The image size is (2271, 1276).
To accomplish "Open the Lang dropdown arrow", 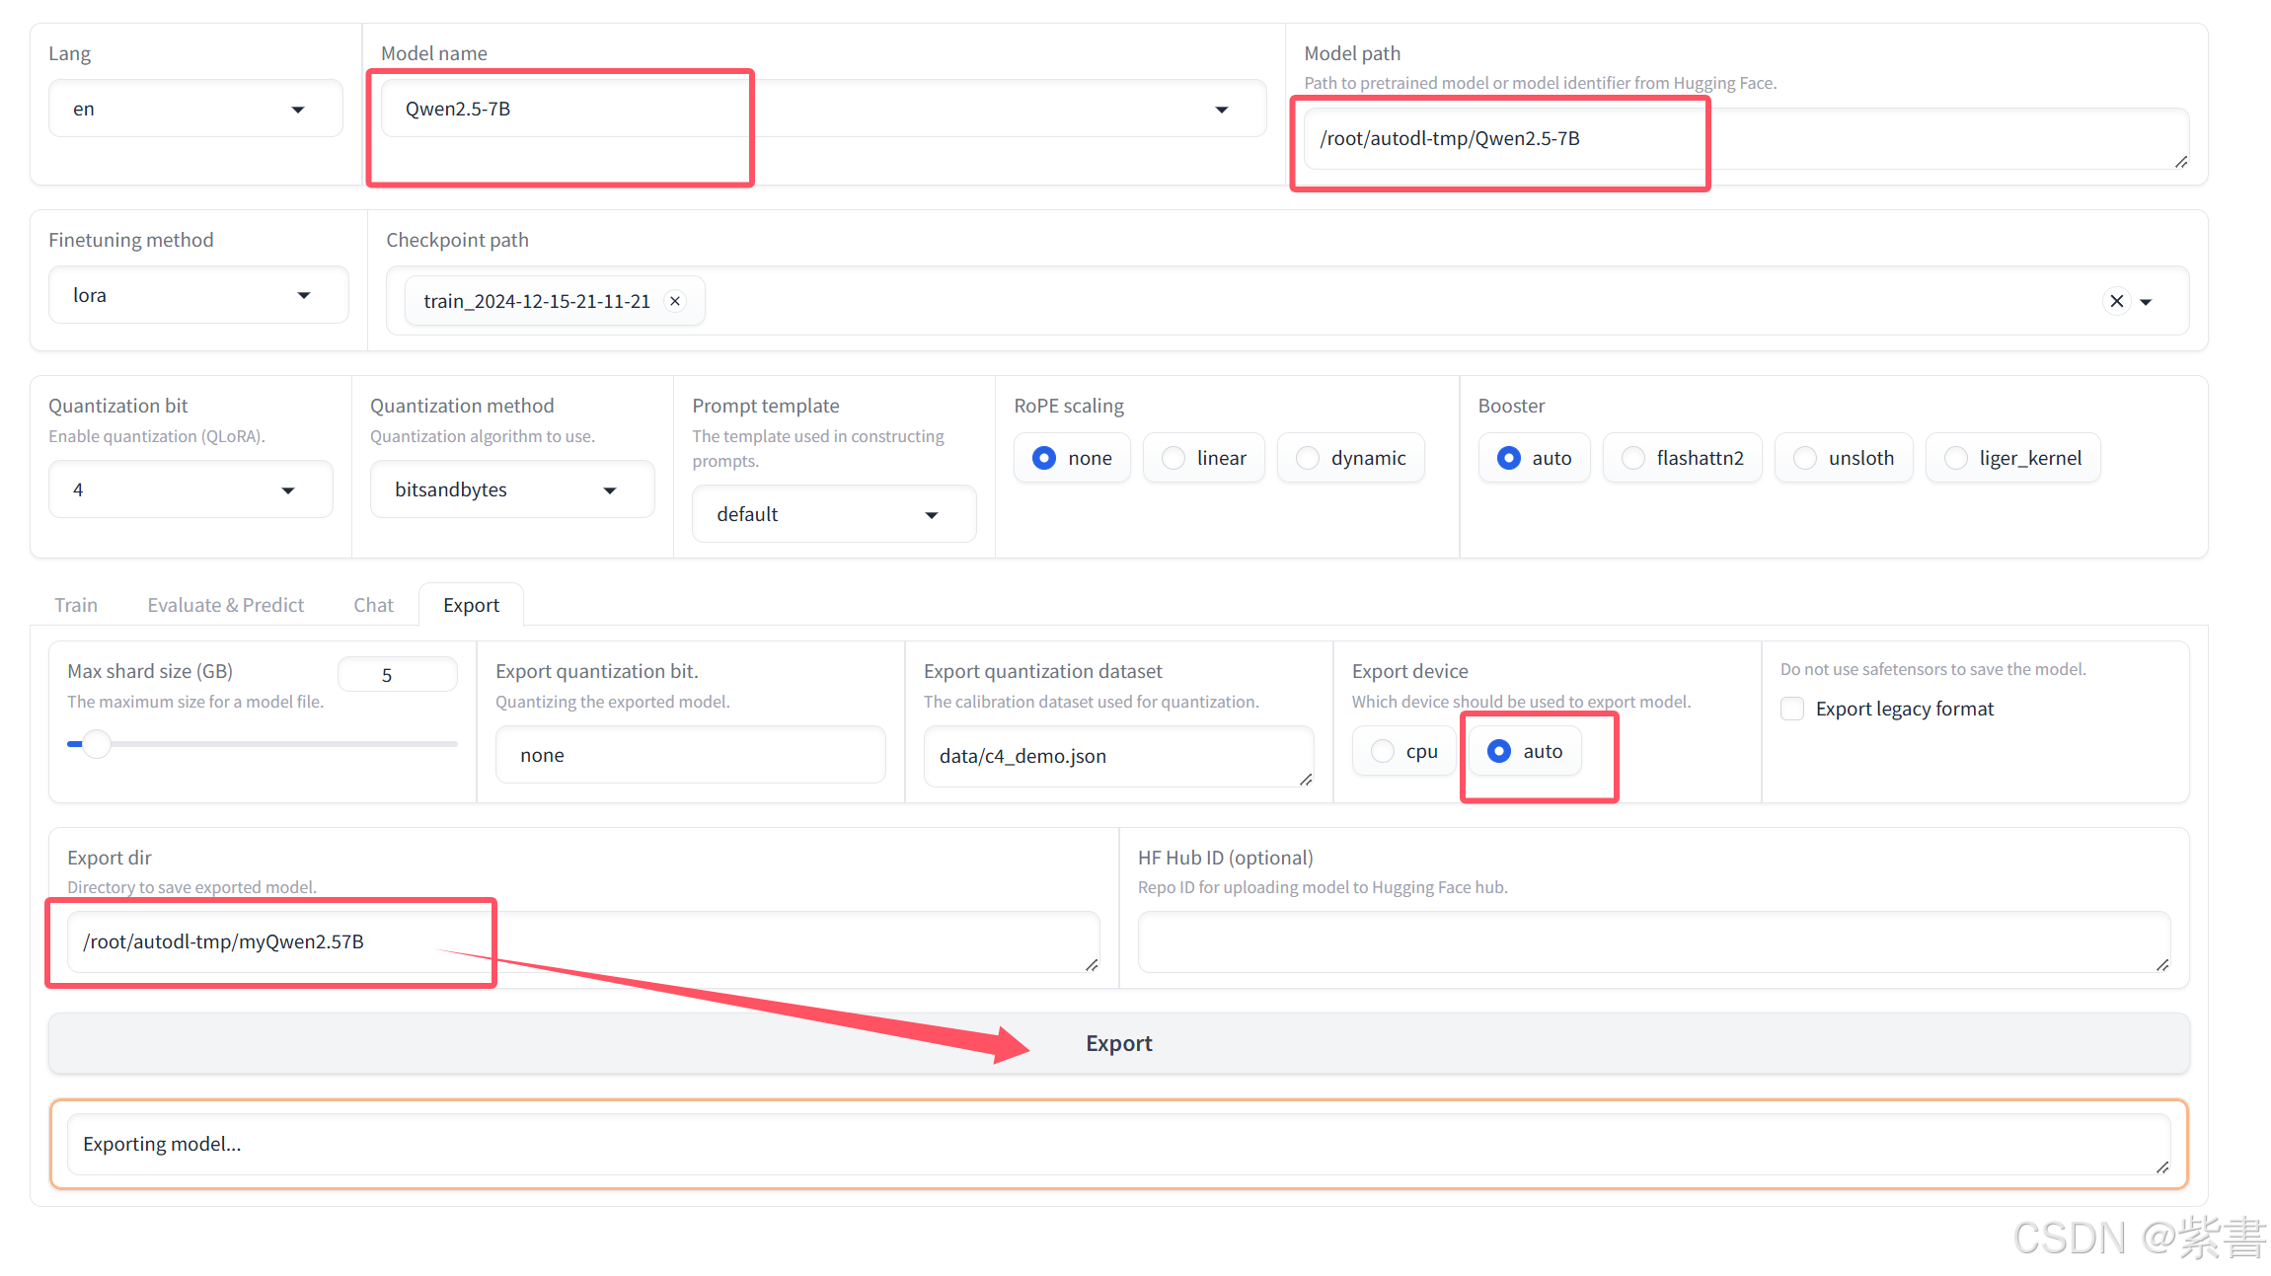I will 298,110.
